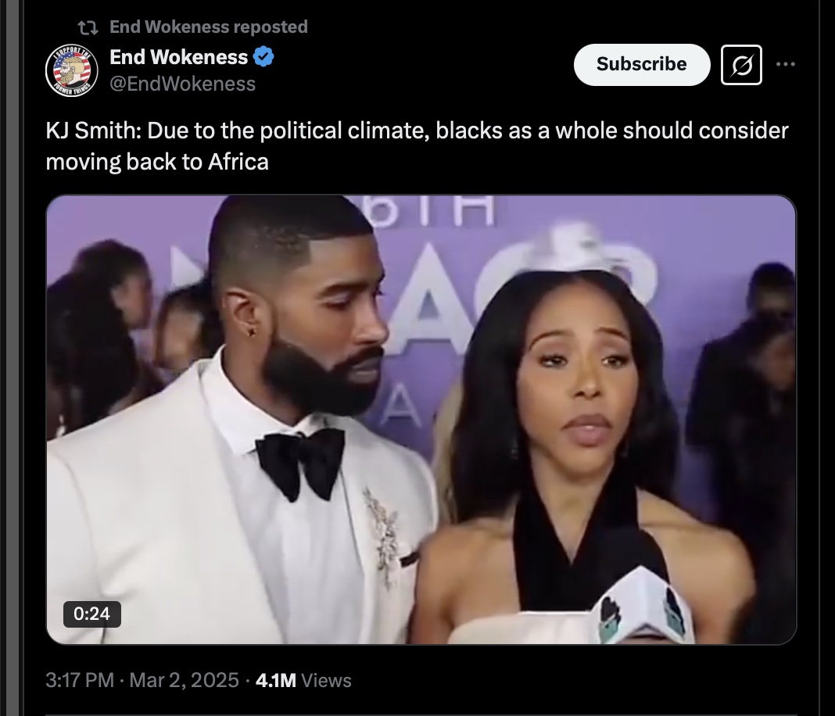Open the @EndWokeness handle link
835x716 pixels.
[x=183, y=84]
